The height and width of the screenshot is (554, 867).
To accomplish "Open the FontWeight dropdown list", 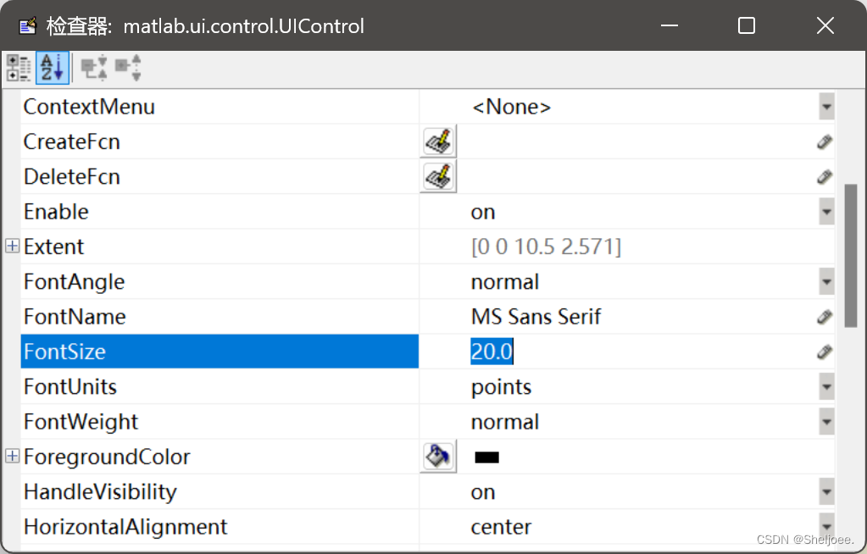I will click(826, 421).
